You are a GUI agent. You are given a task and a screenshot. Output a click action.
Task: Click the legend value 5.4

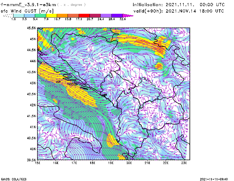tap(35, 19)
